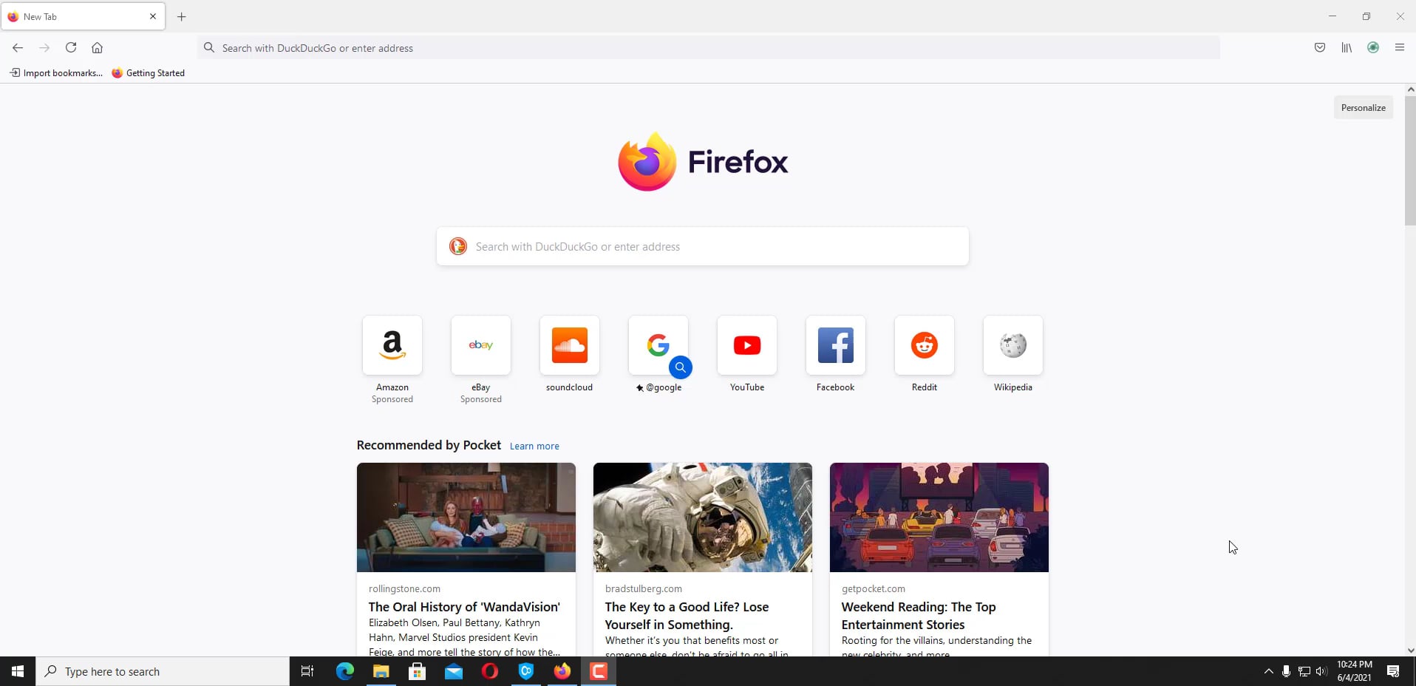
Task: Open Task View on the taskbar
Action: click(x=307, y=671)
